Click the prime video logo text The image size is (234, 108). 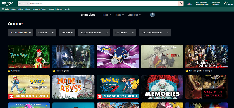pyautogui.click(x=88, y=15)
